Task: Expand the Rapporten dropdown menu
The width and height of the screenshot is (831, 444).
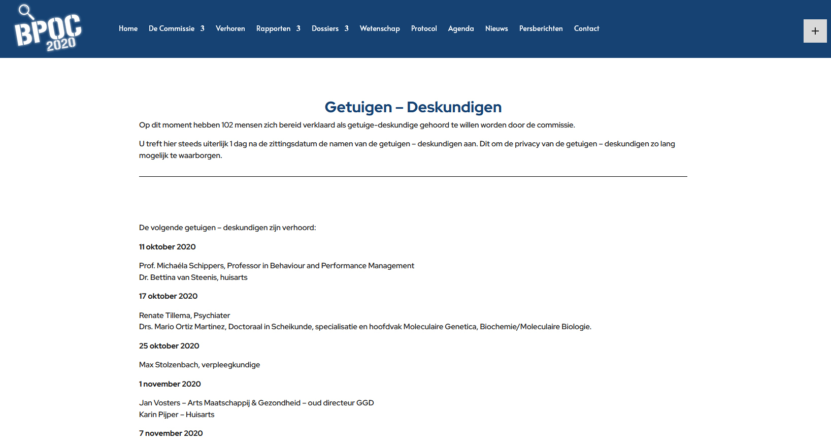Action: click(278, 28)
